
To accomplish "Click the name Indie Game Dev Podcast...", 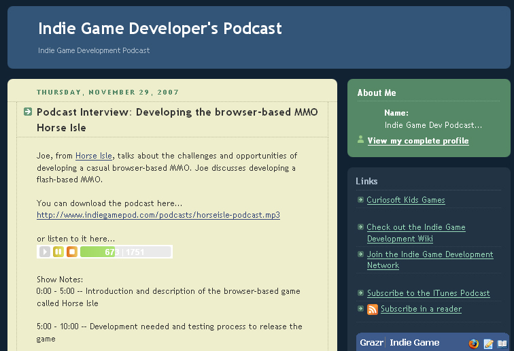I will pos(433,125).
